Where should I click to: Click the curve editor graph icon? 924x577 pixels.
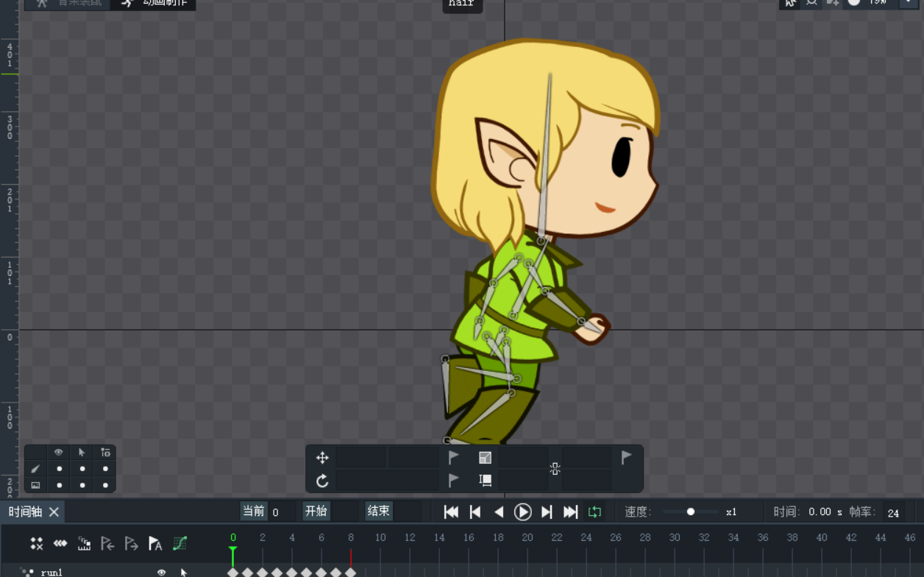click(x=180, y=544)
